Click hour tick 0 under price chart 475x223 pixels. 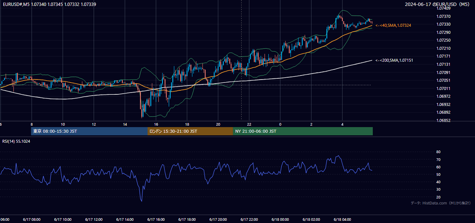tap(280, 125)
